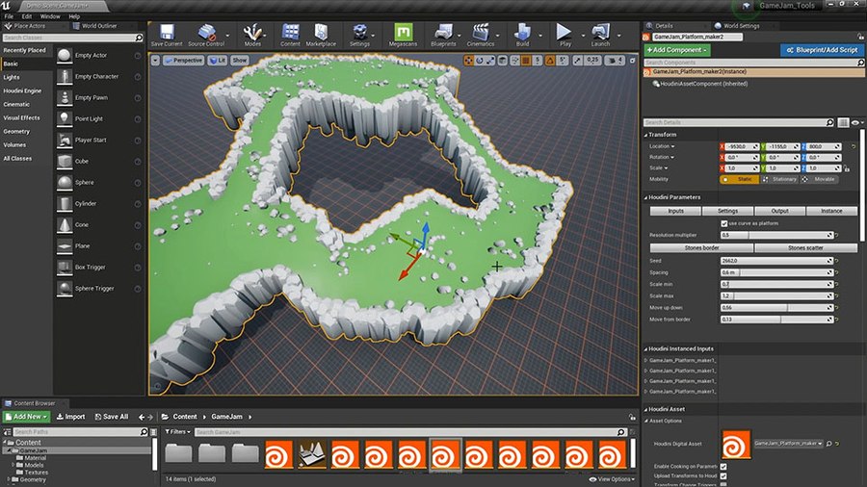This screenshot has width=867, height=487.
Task: Select Cube shape icon
Action: [x=65, y=162]
